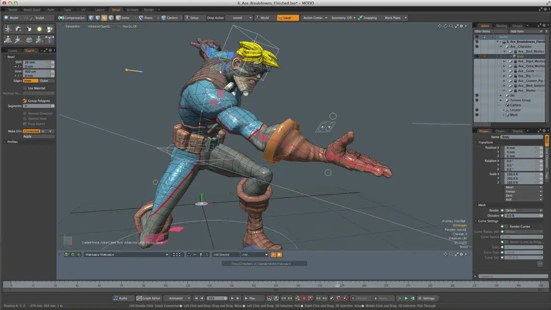Viewport: 551px width, 310px height.
Task: Select the Camera item in tree
Action: (515, 105)
